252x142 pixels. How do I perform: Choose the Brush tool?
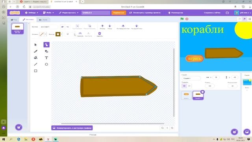pos(35,51)
